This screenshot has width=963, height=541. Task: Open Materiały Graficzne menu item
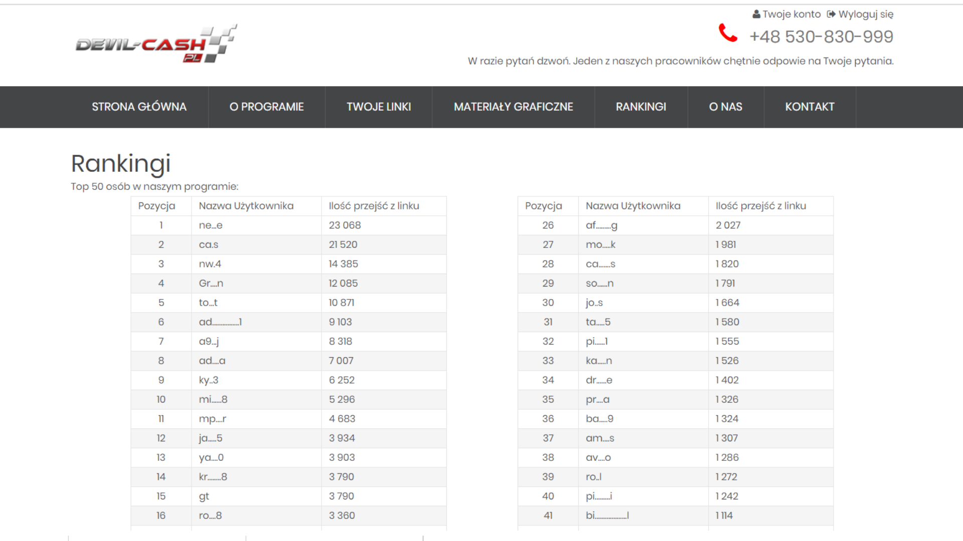click(513, 107)
